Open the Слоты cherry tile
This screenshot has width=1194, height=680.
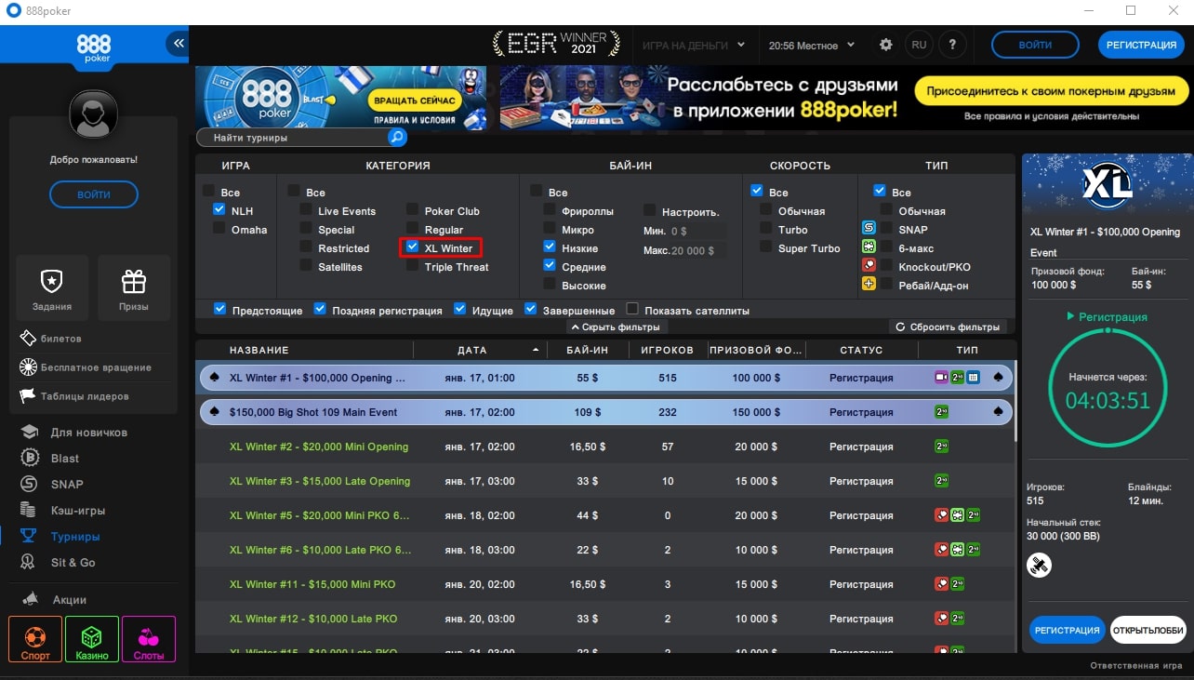[149, 639]
